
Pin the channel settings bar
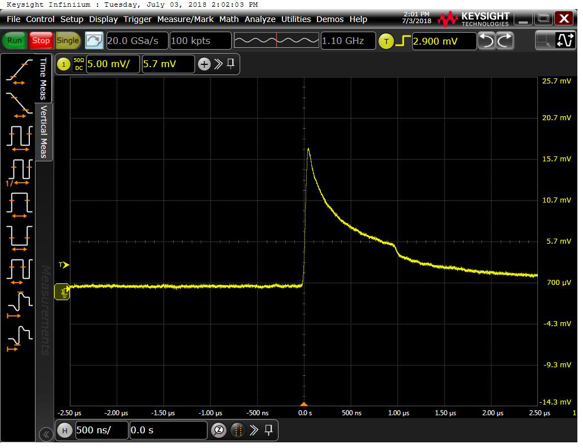pyautogui.click(x=231, y=64)
